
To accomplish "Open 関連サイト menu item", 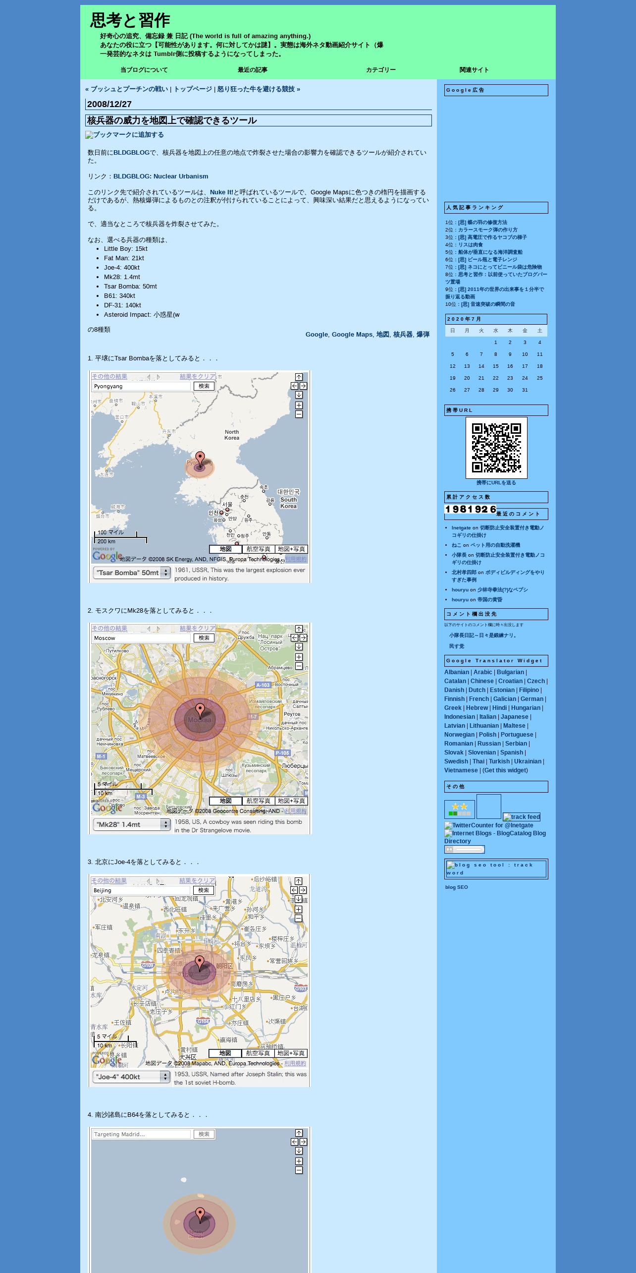I will (474, 70).
